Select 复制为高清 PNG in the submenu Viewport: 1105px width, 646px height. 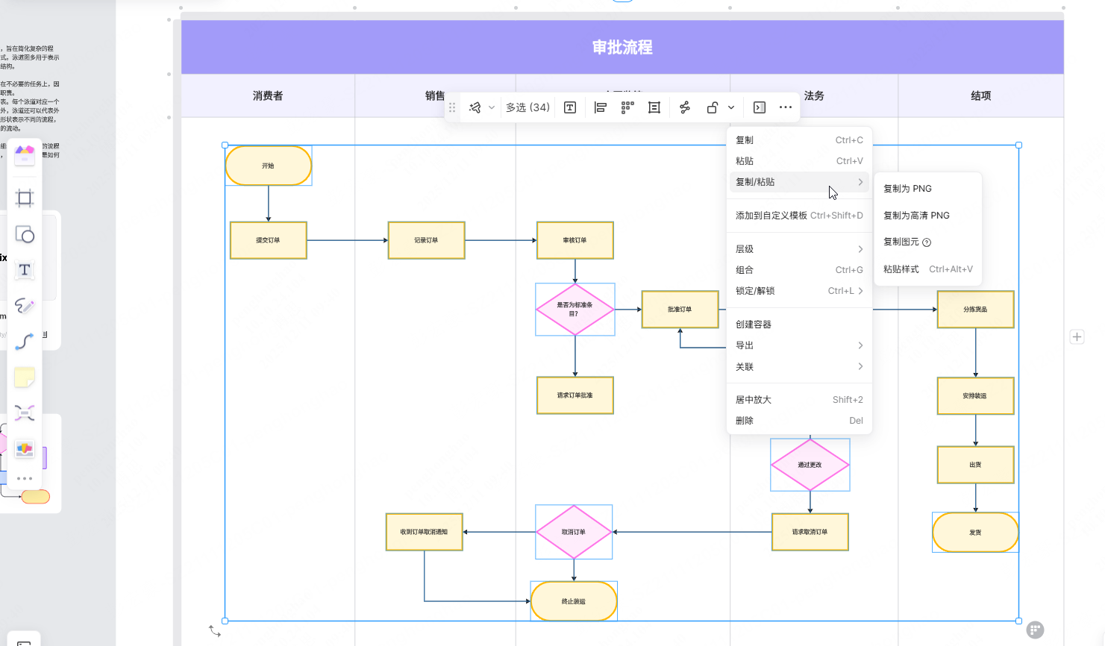coord(928,216)
